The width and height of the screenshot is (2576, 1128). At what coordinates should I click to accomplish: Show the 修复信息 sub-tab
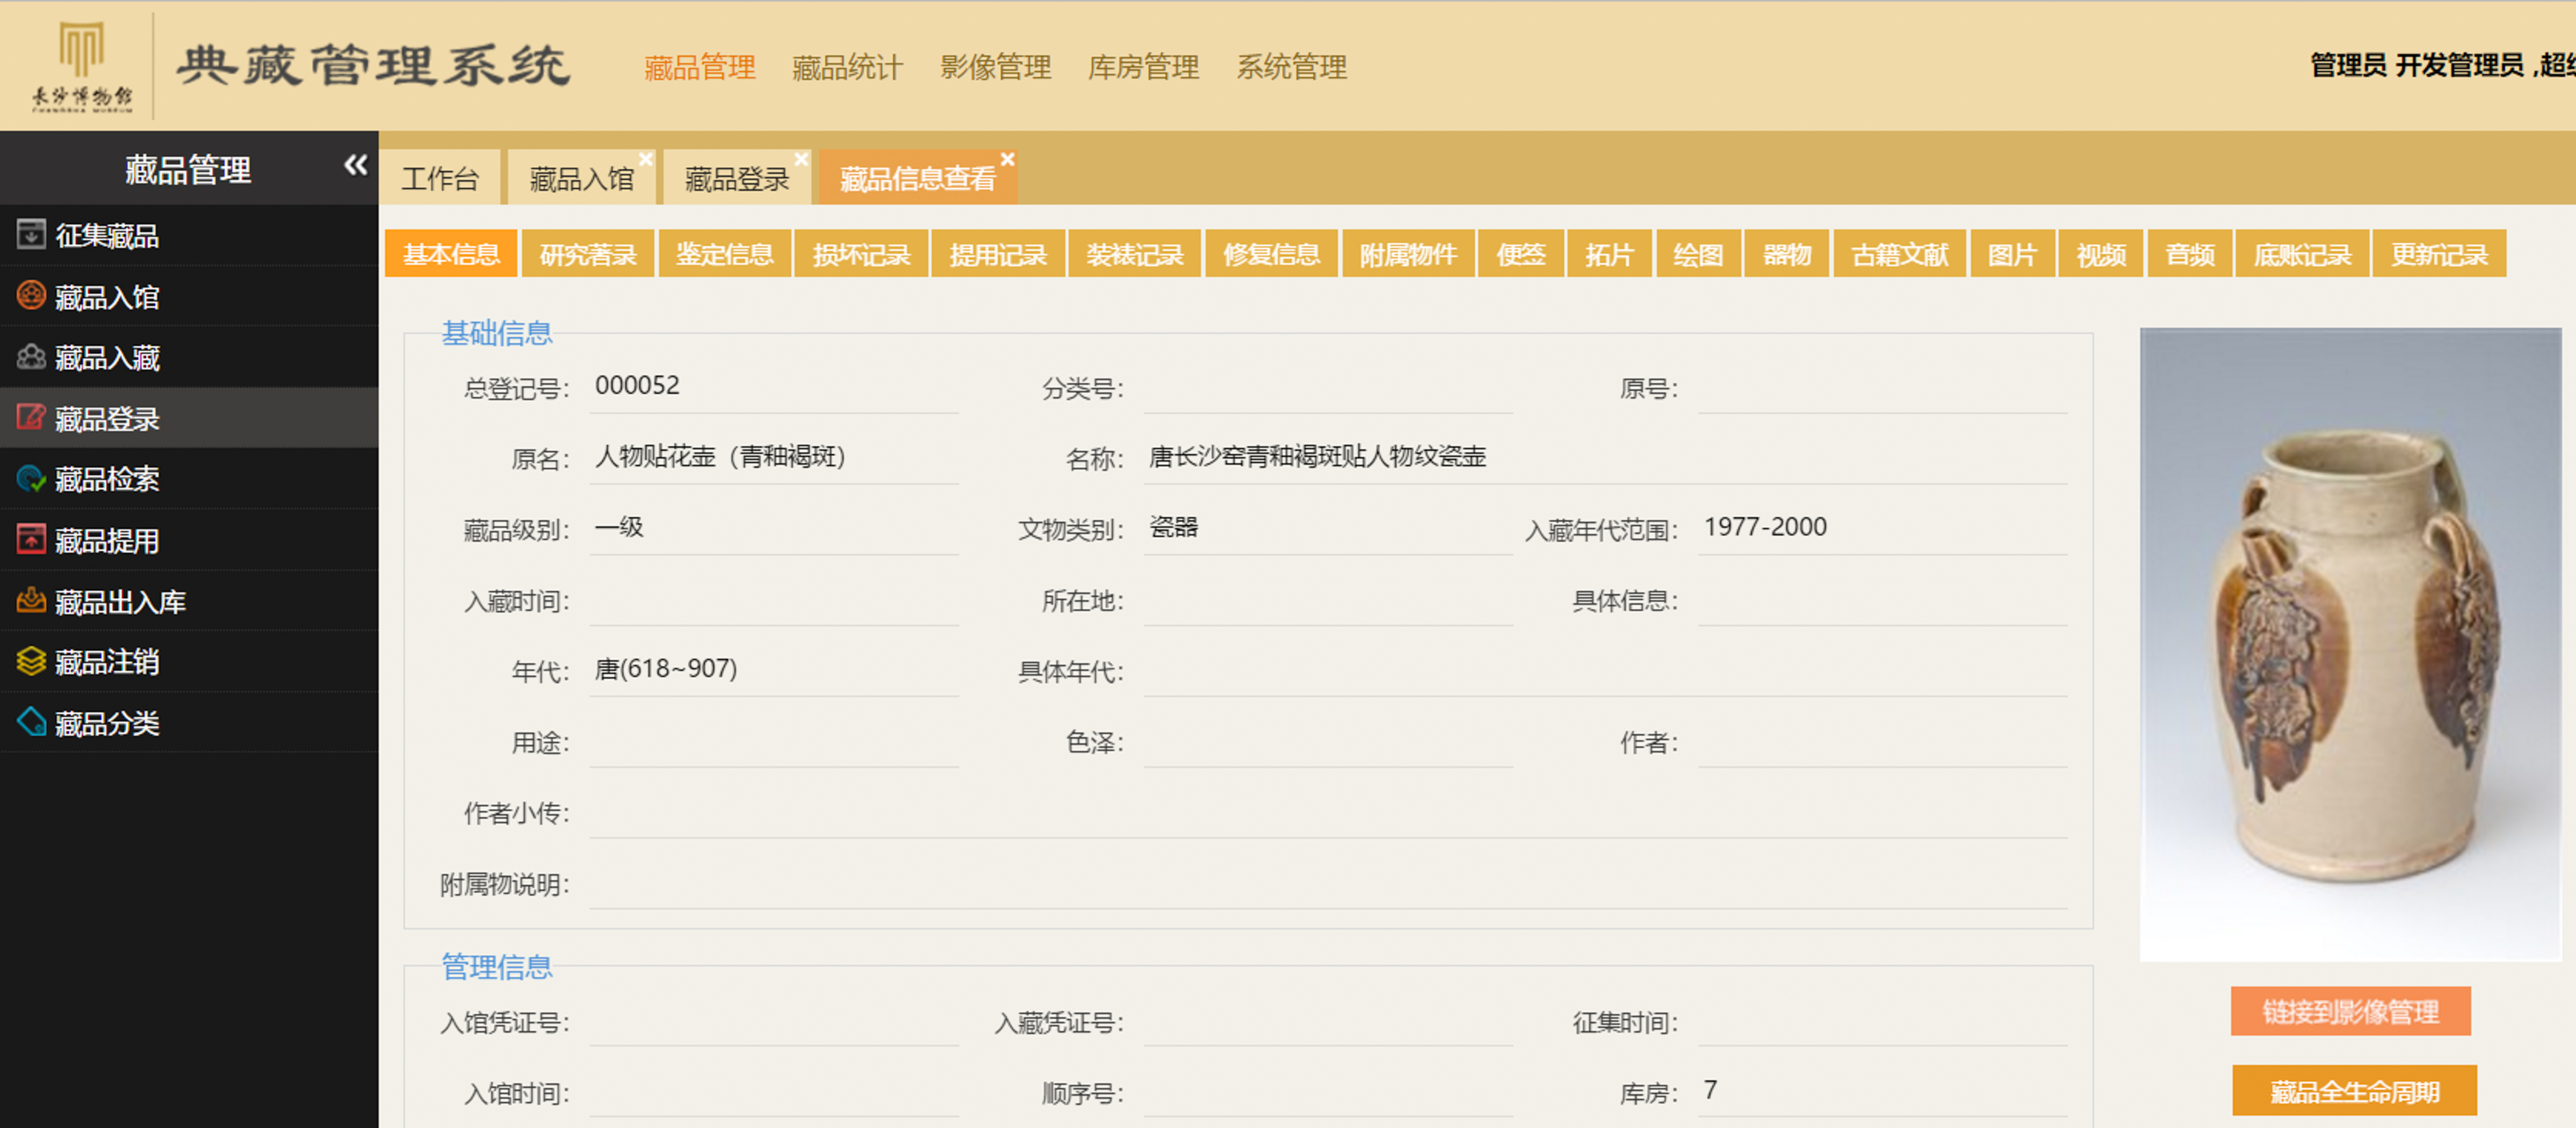tap(1272, 254)
